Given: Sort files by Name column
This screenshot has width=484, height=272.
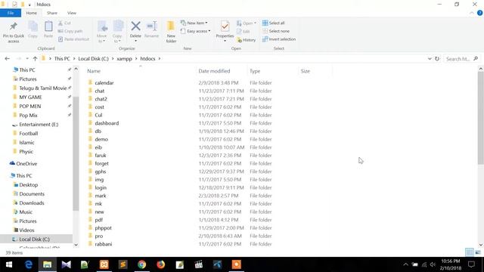Looking at the screenshot, I should click(94, 71).
